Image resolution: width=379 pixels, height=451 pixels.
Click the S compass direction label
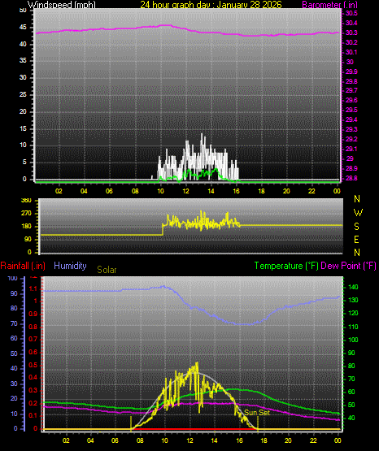tap(356, 227)
